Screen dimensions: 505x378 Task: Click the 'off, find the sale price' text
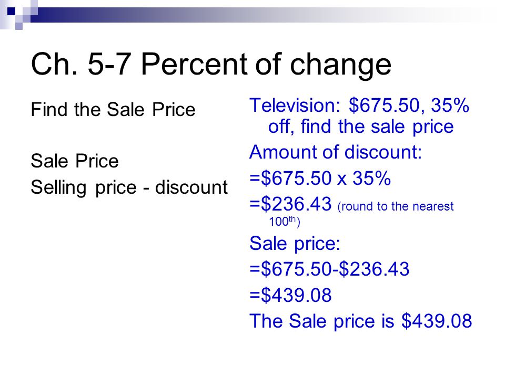[361, 127]
